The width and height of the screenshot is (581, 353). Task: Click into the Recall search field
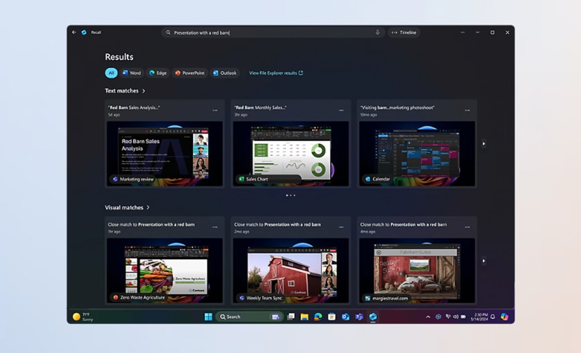pos(272,33)
